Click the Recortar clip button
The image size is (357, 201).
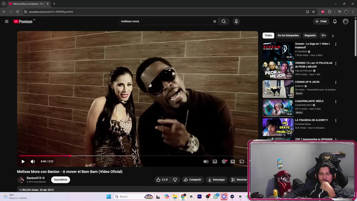tap(239, 180)
